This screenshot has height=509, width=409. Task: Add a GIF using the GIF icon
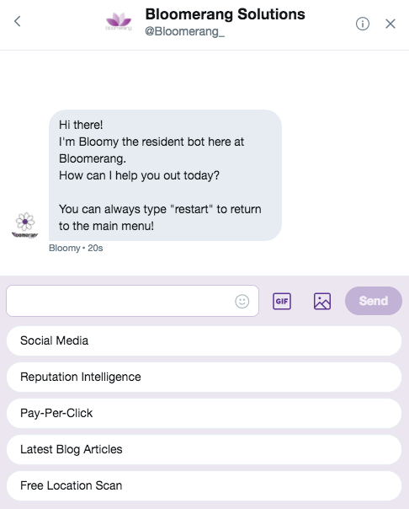coord(282,301)
